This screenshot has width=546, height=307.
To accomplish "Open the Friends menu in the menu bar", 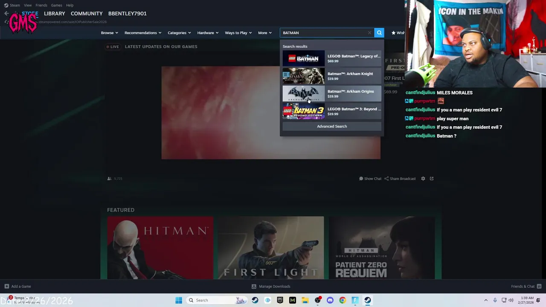I will tap(41, 5).
